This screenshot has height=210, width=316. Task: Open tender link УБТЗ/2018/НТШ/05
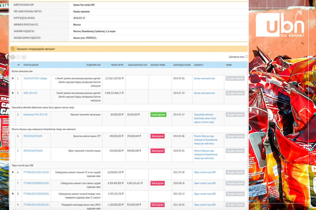point(33,136)
